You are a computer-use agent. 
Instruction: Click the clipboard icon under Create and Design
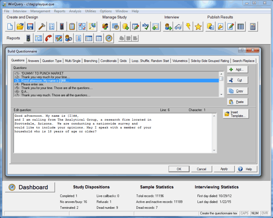pos(72,27)
